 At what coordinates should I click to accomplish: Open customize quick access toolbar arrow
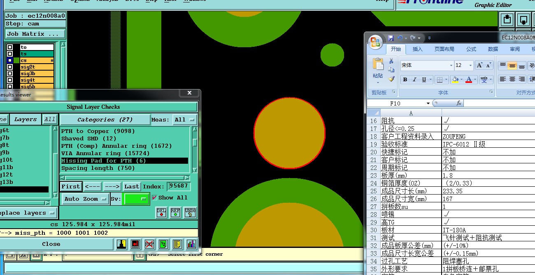[x=429, y=38]
